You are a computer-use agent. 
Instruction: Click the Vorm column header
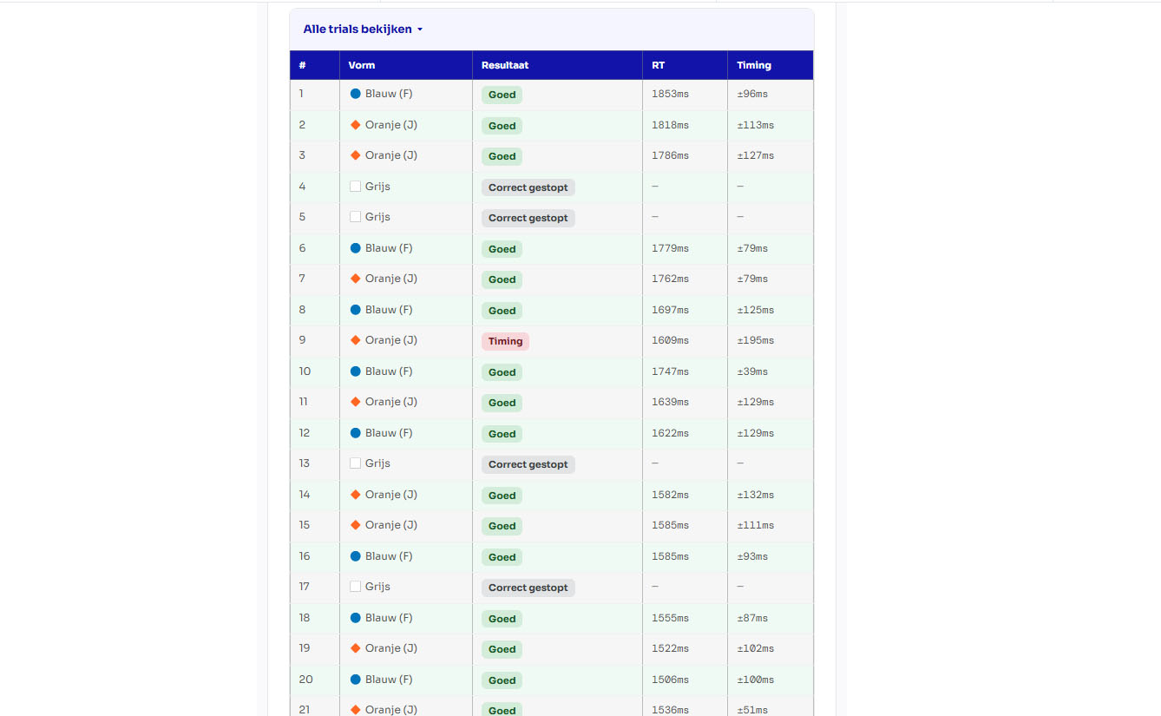(361, 65)
